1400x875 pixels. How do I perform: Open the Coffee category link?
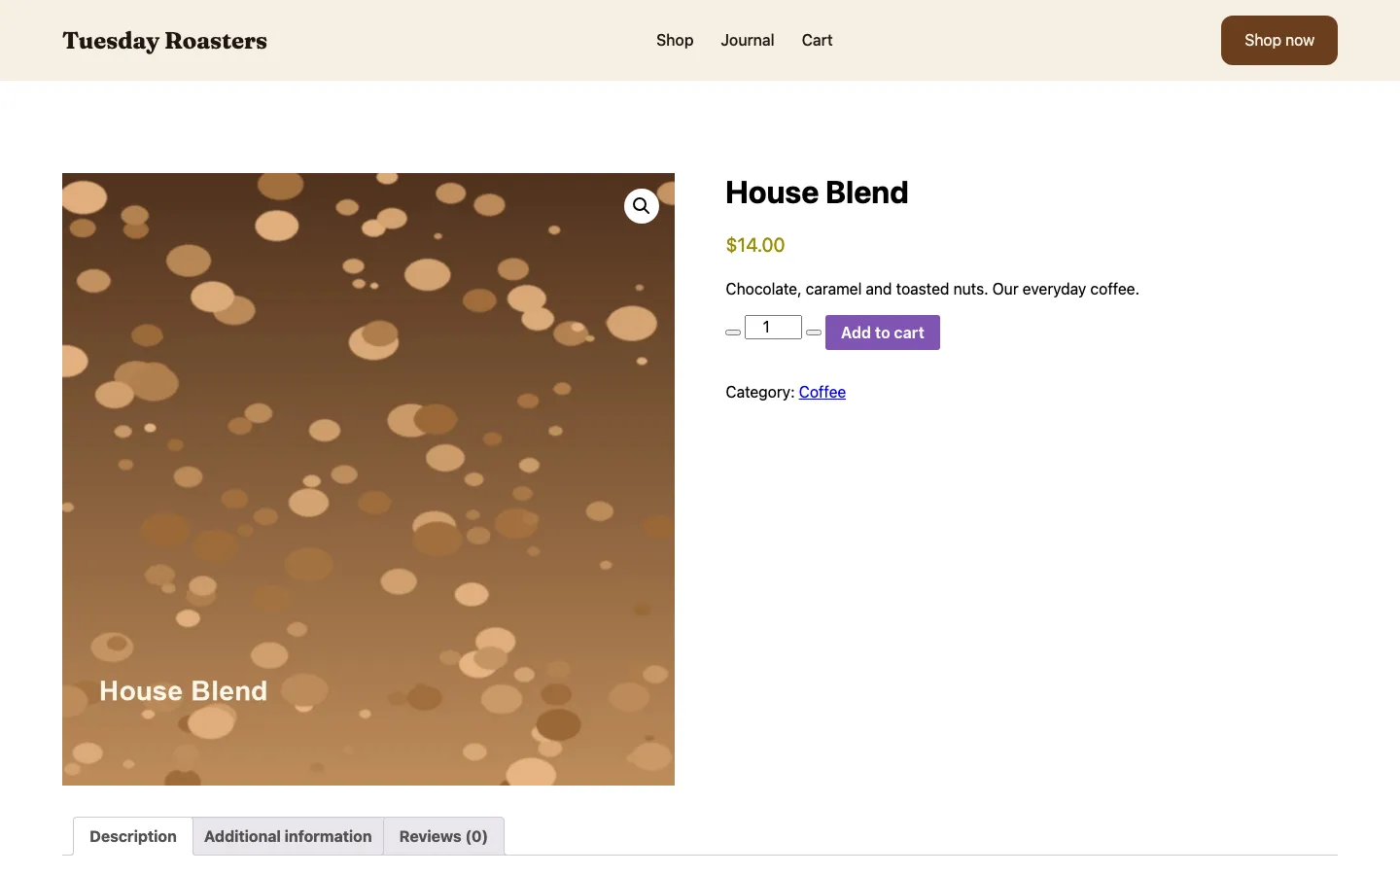click(822, 392)
